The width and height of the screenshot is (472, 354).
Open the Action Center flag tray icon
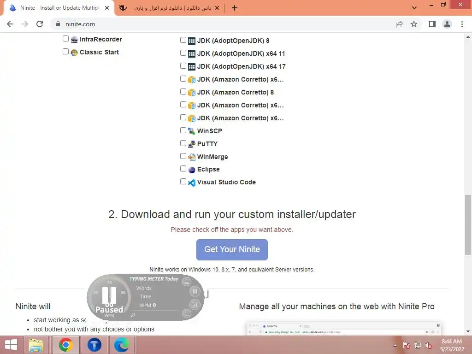point(406,345)
